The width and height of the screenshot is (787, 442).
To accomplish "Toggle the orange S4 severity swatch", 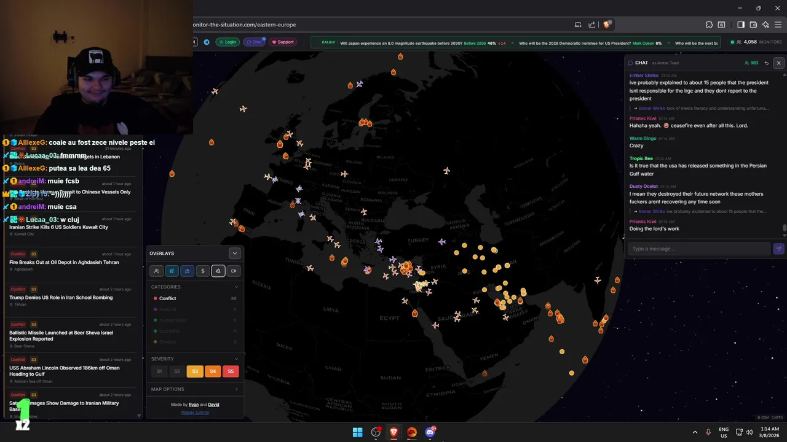I will click(x=213, y=371).
